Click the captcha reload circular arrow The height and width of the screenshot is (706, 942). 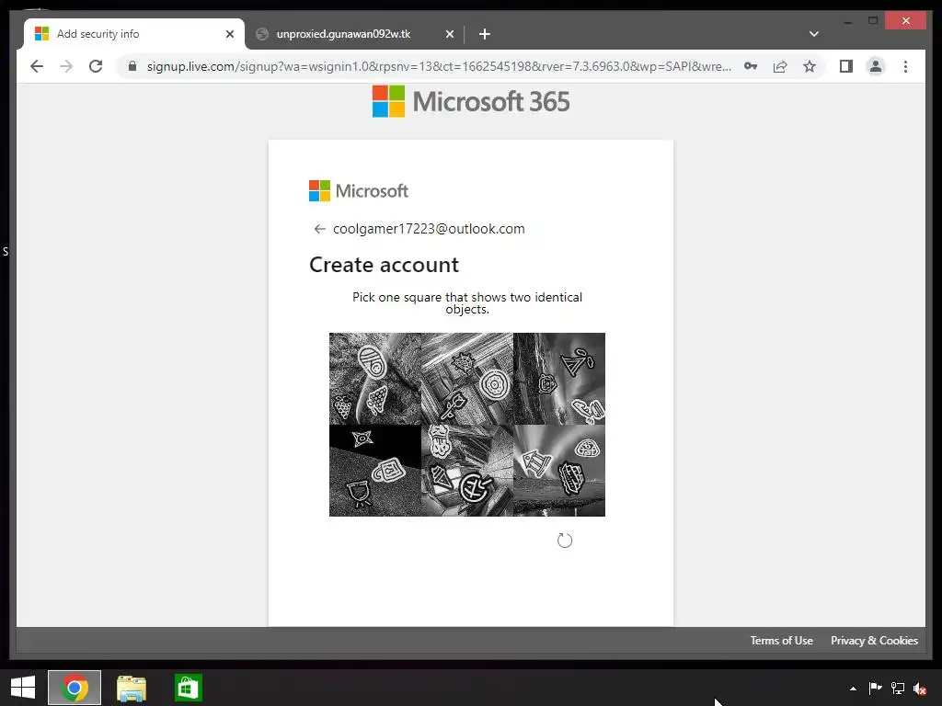point(565,541)
